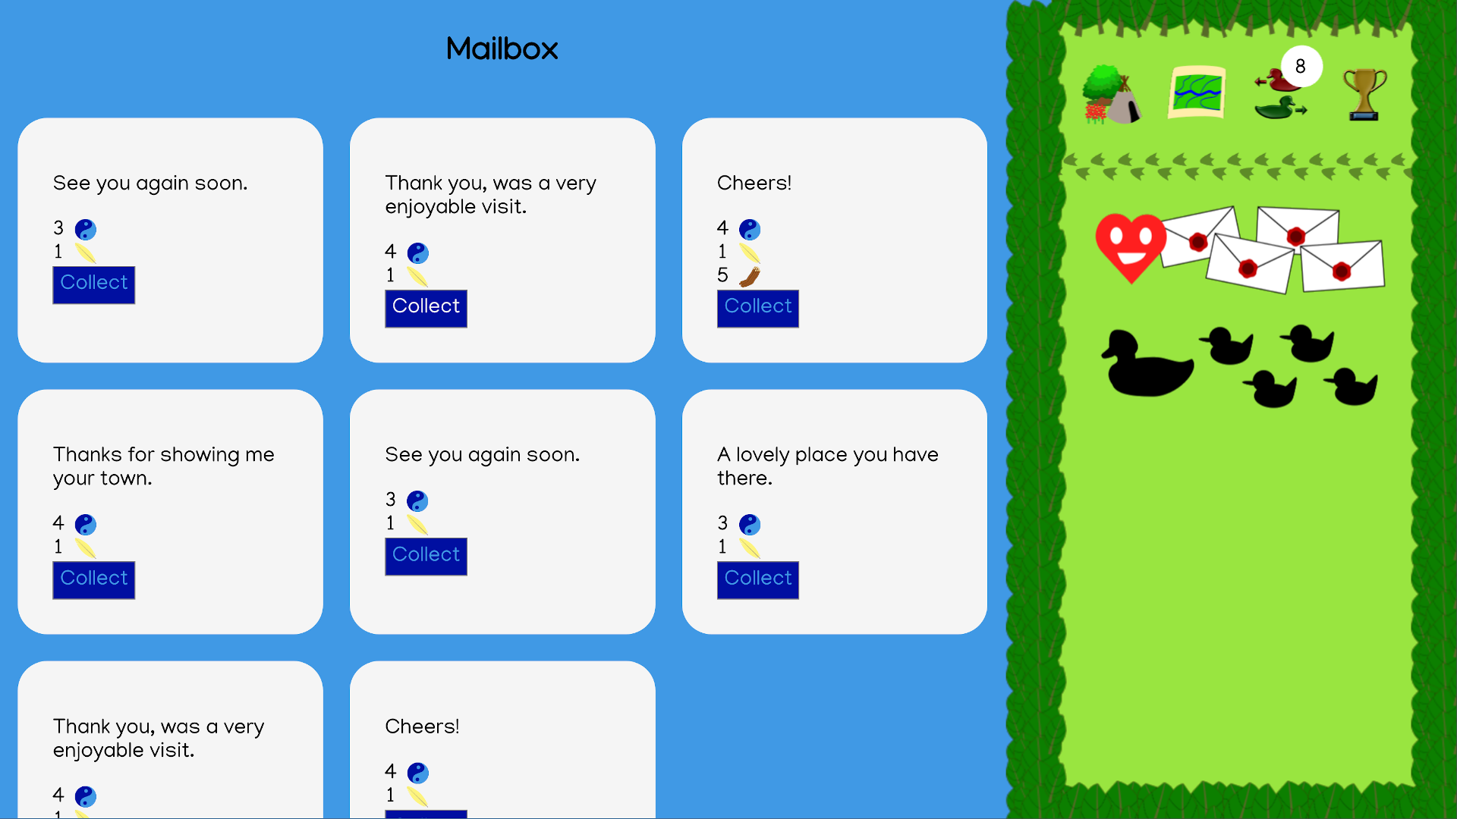Click 'Thanks for showing me your town' collect
The width and height of the screenshot is (1457, 819).
(94, 578)
